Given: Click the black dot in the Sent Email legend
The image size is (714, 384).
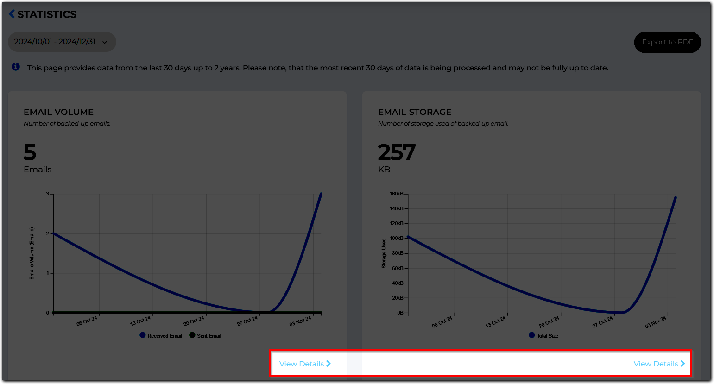Looking at the screenshot, I should click(192, 335).
